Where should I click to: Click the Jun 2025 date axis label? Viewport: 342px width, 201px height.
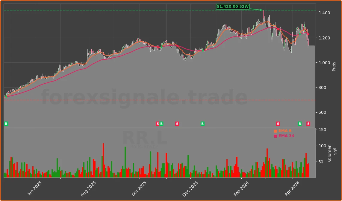click(x=34, y=188)
